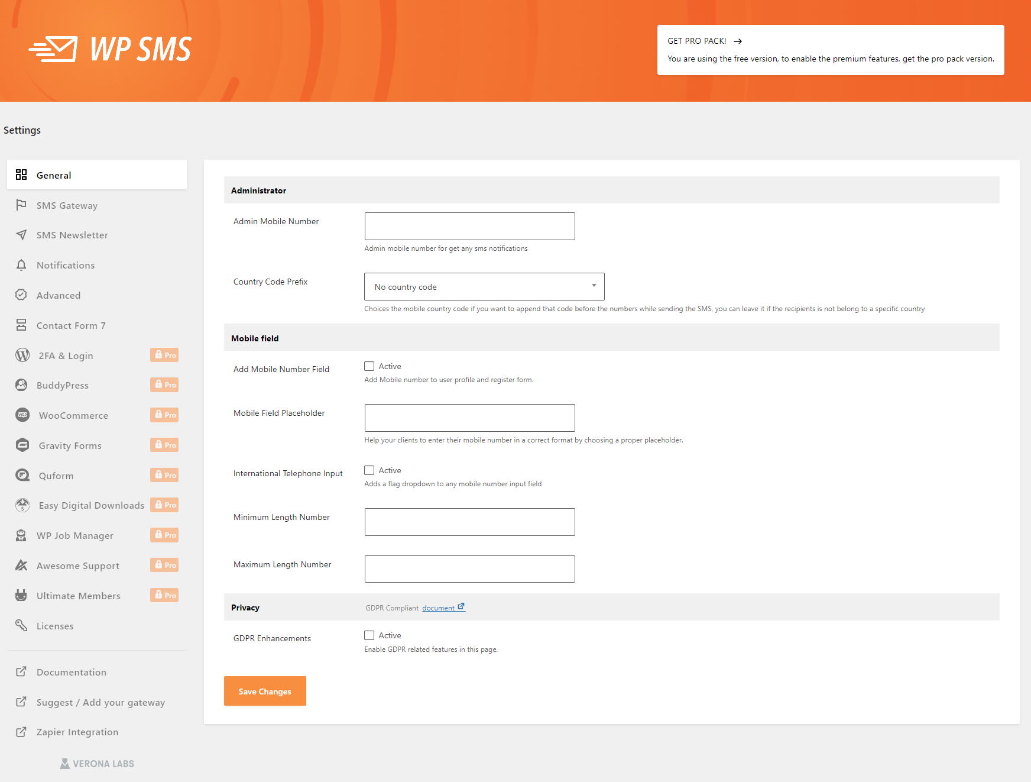Click the WP Job Manager icon
The width and height of the screenshot is (1031, 782).
tap(21, 535)
